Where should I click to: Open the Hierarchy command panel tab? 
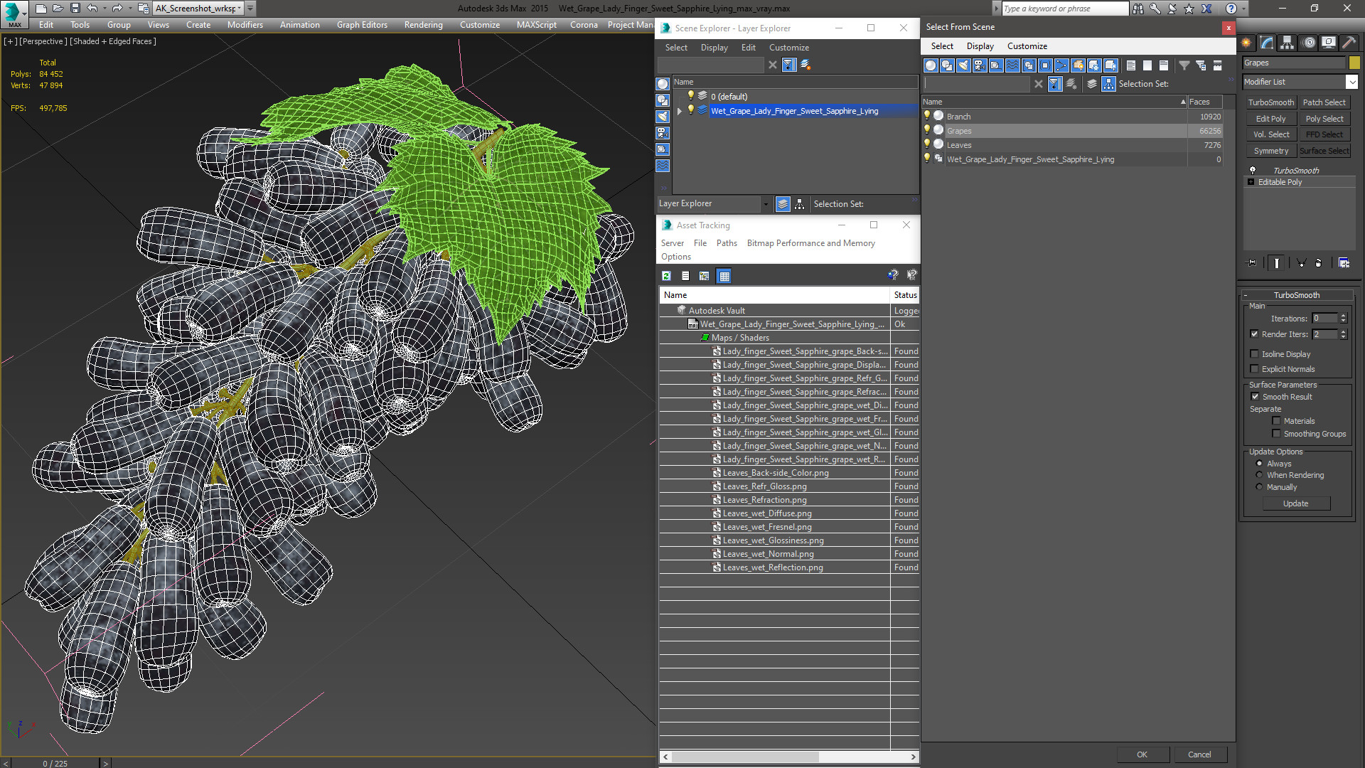tap(1287, 43)
